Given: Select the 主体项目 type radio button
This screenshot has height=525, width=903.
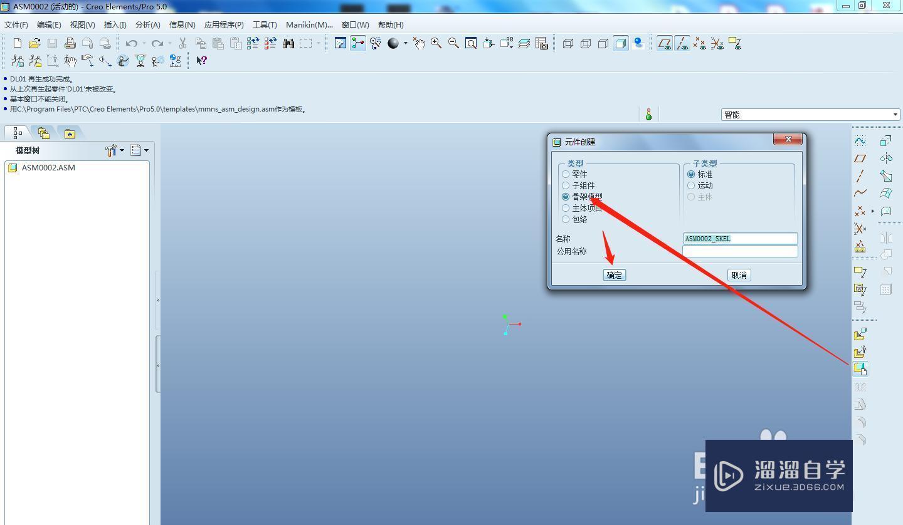Looking at the screenshot, I should pos(566,208).
